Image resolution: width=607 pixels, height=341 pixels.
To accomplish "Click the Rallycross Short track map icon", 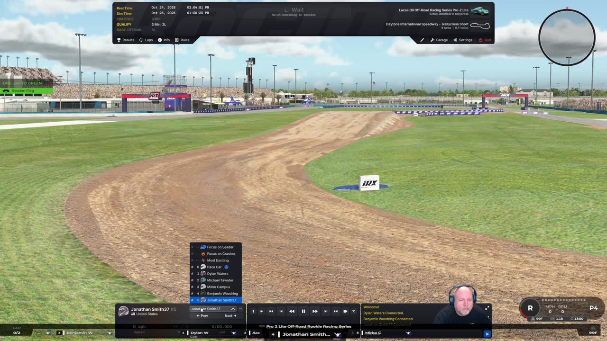I will 479,26.
